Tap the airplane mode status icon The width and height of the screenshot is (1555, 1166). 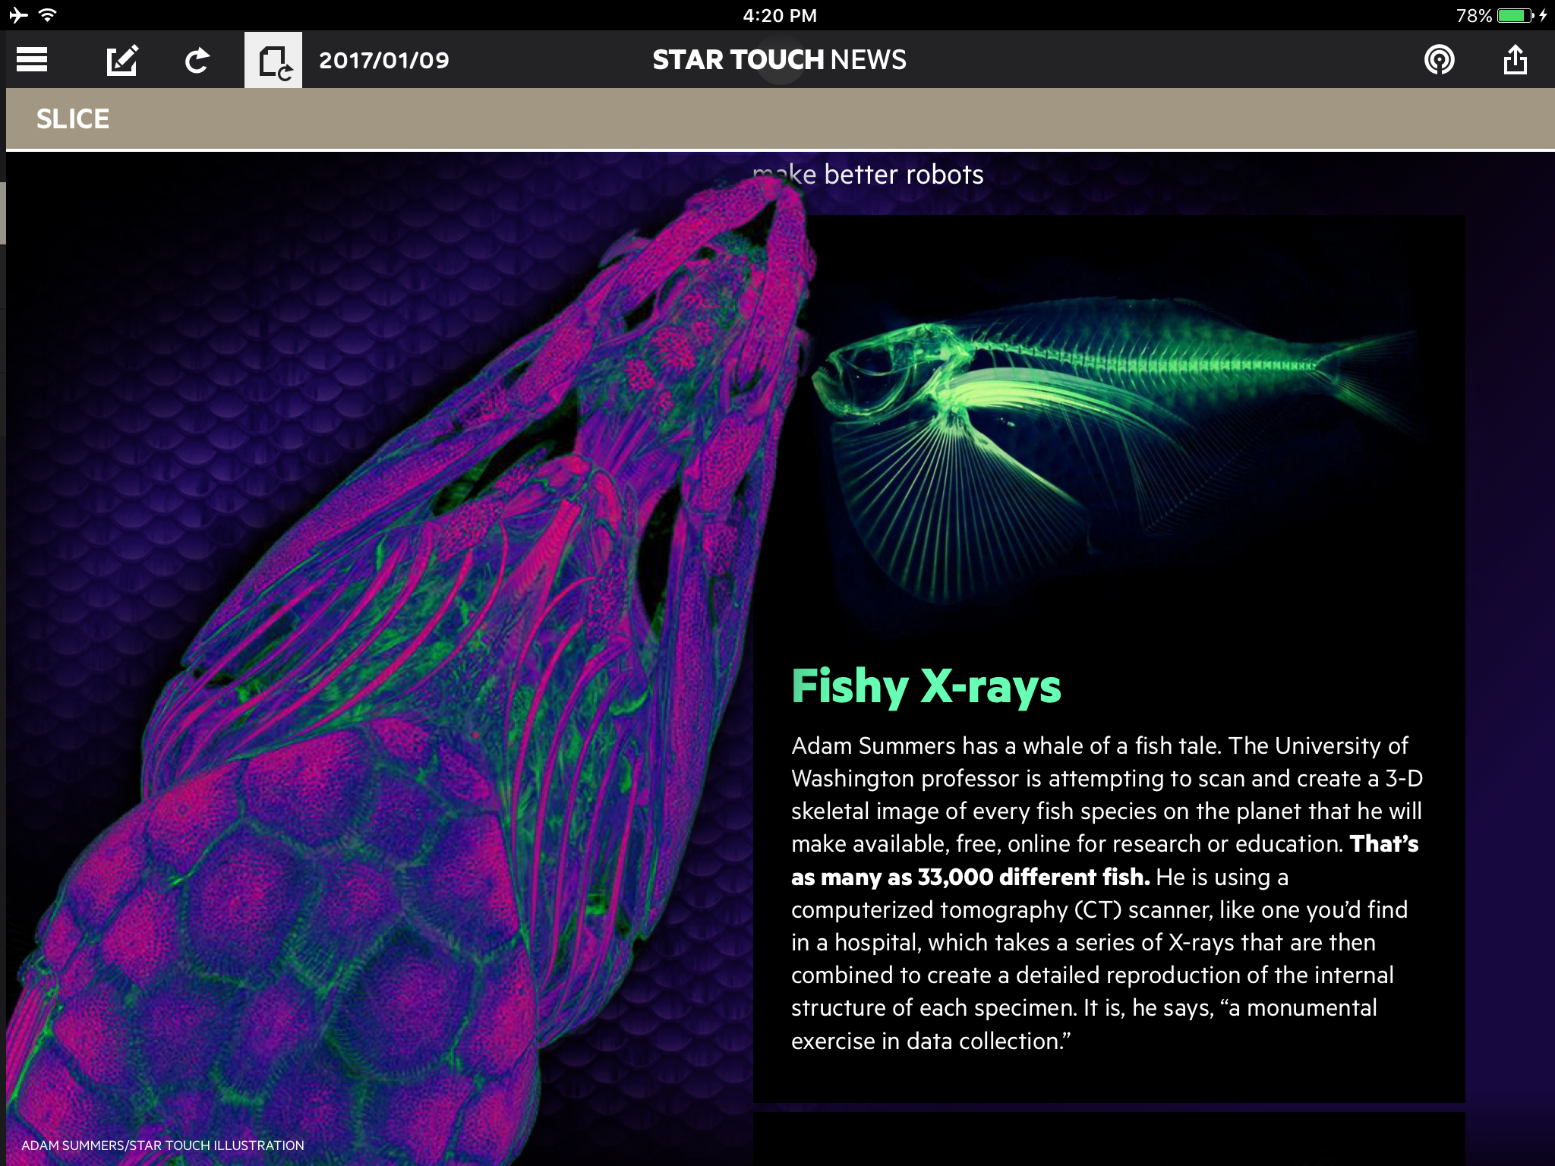[18, 14]
